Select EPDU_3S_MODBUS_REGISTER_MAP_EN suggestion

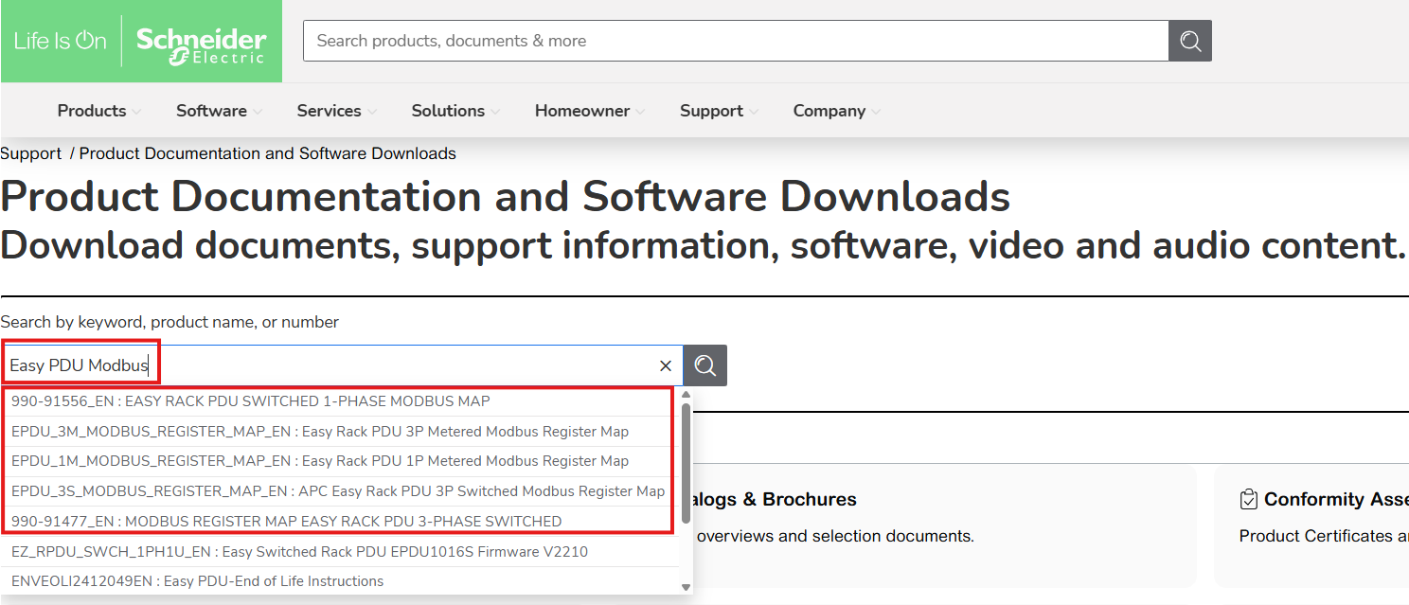[341, 491]
